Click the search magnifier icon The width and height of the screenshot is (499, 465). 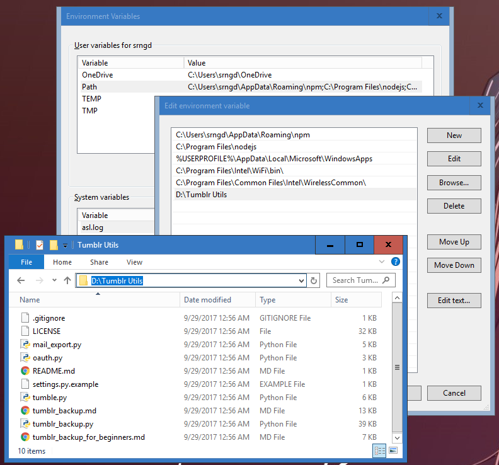click(x=386, y=280)
